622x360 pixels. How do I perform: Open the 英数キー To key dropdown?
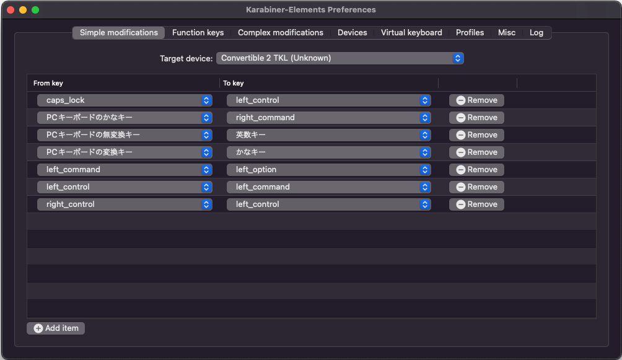coord(329,135)
